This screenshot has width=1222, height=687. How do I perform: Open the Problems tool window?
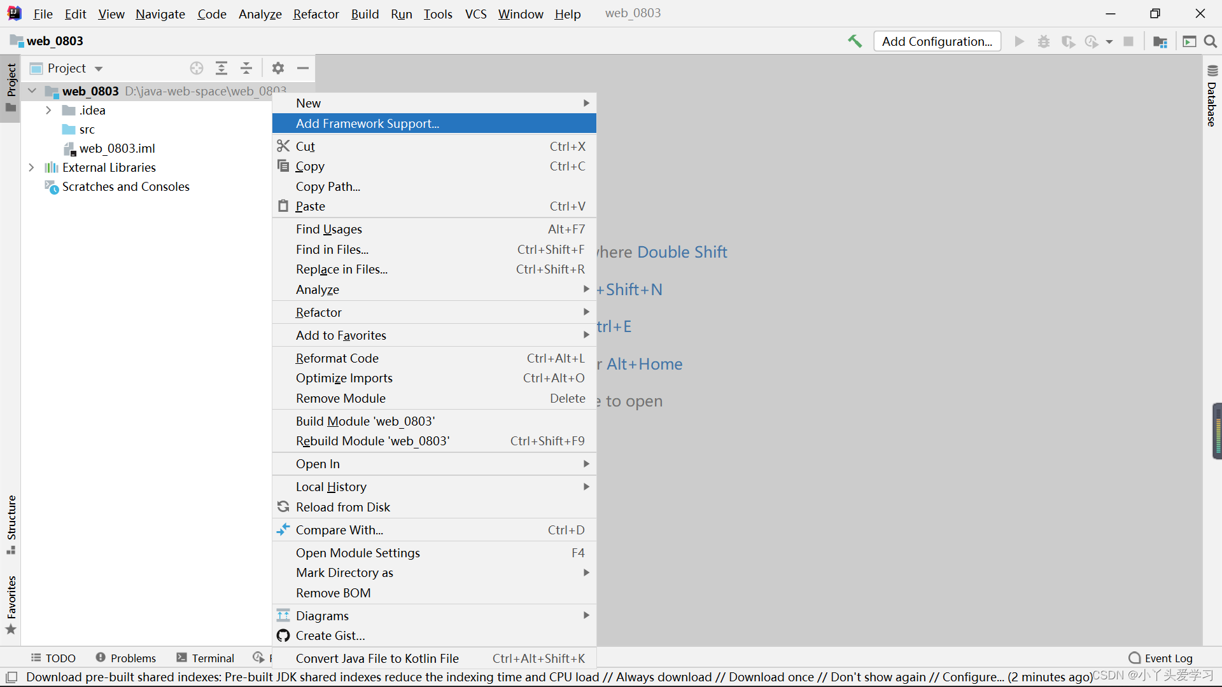126,658
